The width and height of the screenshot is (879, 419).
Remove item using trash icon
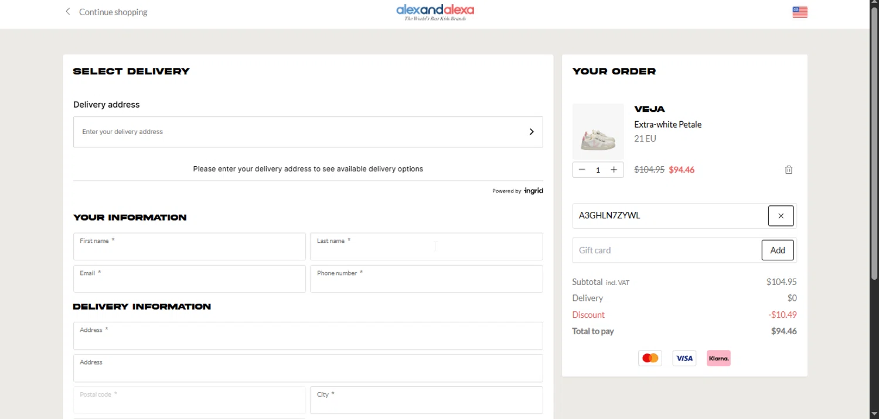point(789,170)
